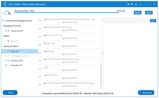Uncheck the New***** (3) note checkbox
Screen dimensions: 159x98
(x=40, y=53)
